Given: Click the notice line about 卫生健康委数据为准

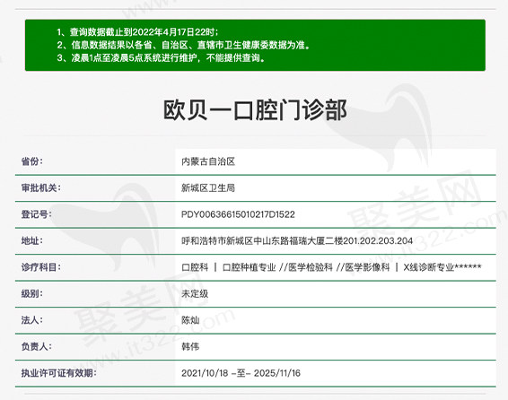Looking at the screenshot, I should click(x=184, y=45).
